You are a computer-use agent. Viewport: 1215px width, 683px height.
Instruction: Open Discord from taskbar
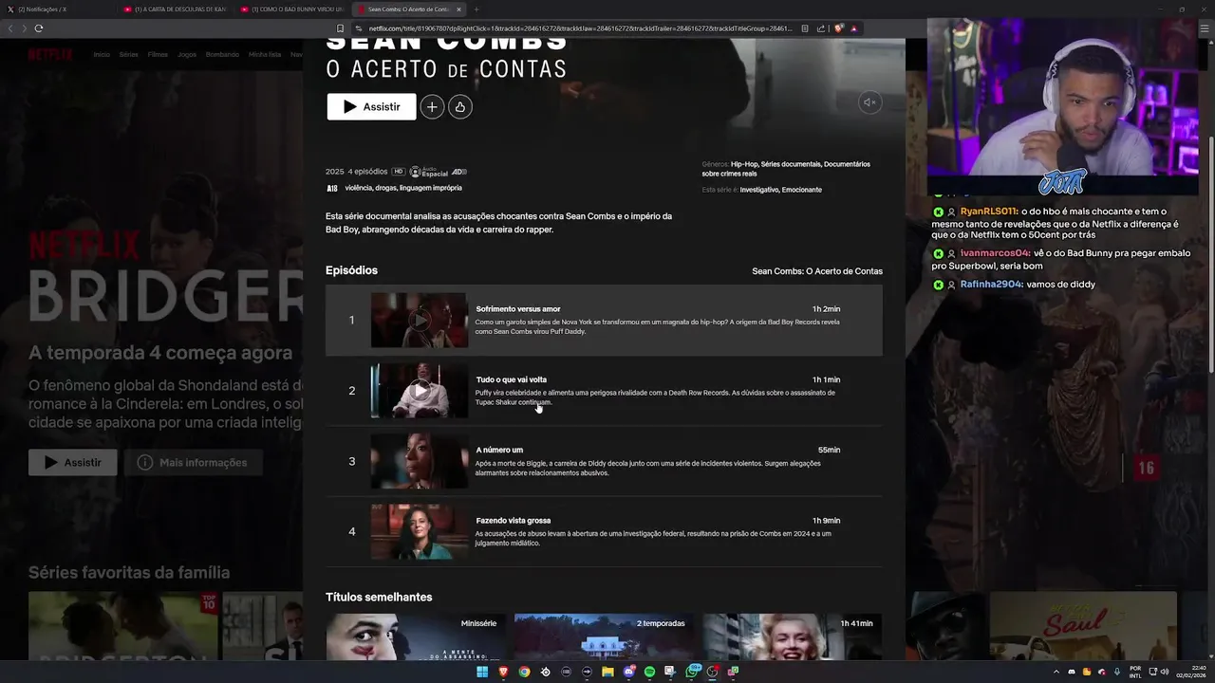628,672
